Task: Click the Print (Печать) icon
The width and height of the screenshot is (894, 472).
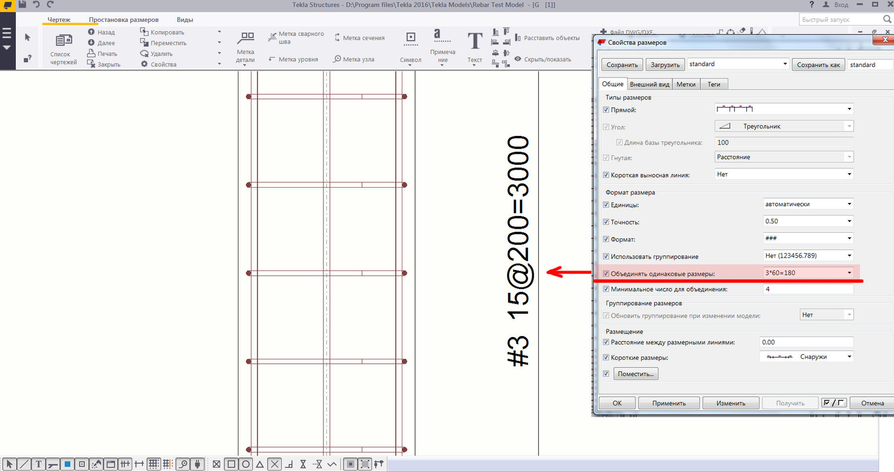Action: [91, 53]
